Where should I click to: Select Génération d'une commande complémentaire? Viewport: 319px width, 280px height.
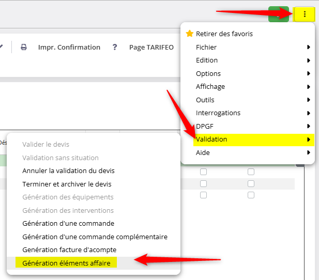[x=95, y=237]
